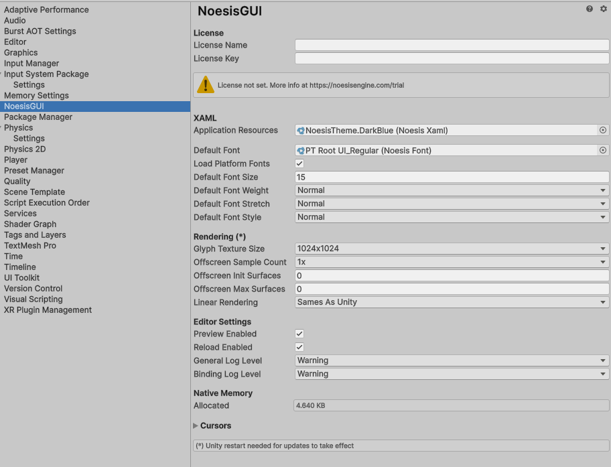This screenshot has height=467, width=611.
Task: Select Input System Package in sidebar
Action: click(46, 74)
